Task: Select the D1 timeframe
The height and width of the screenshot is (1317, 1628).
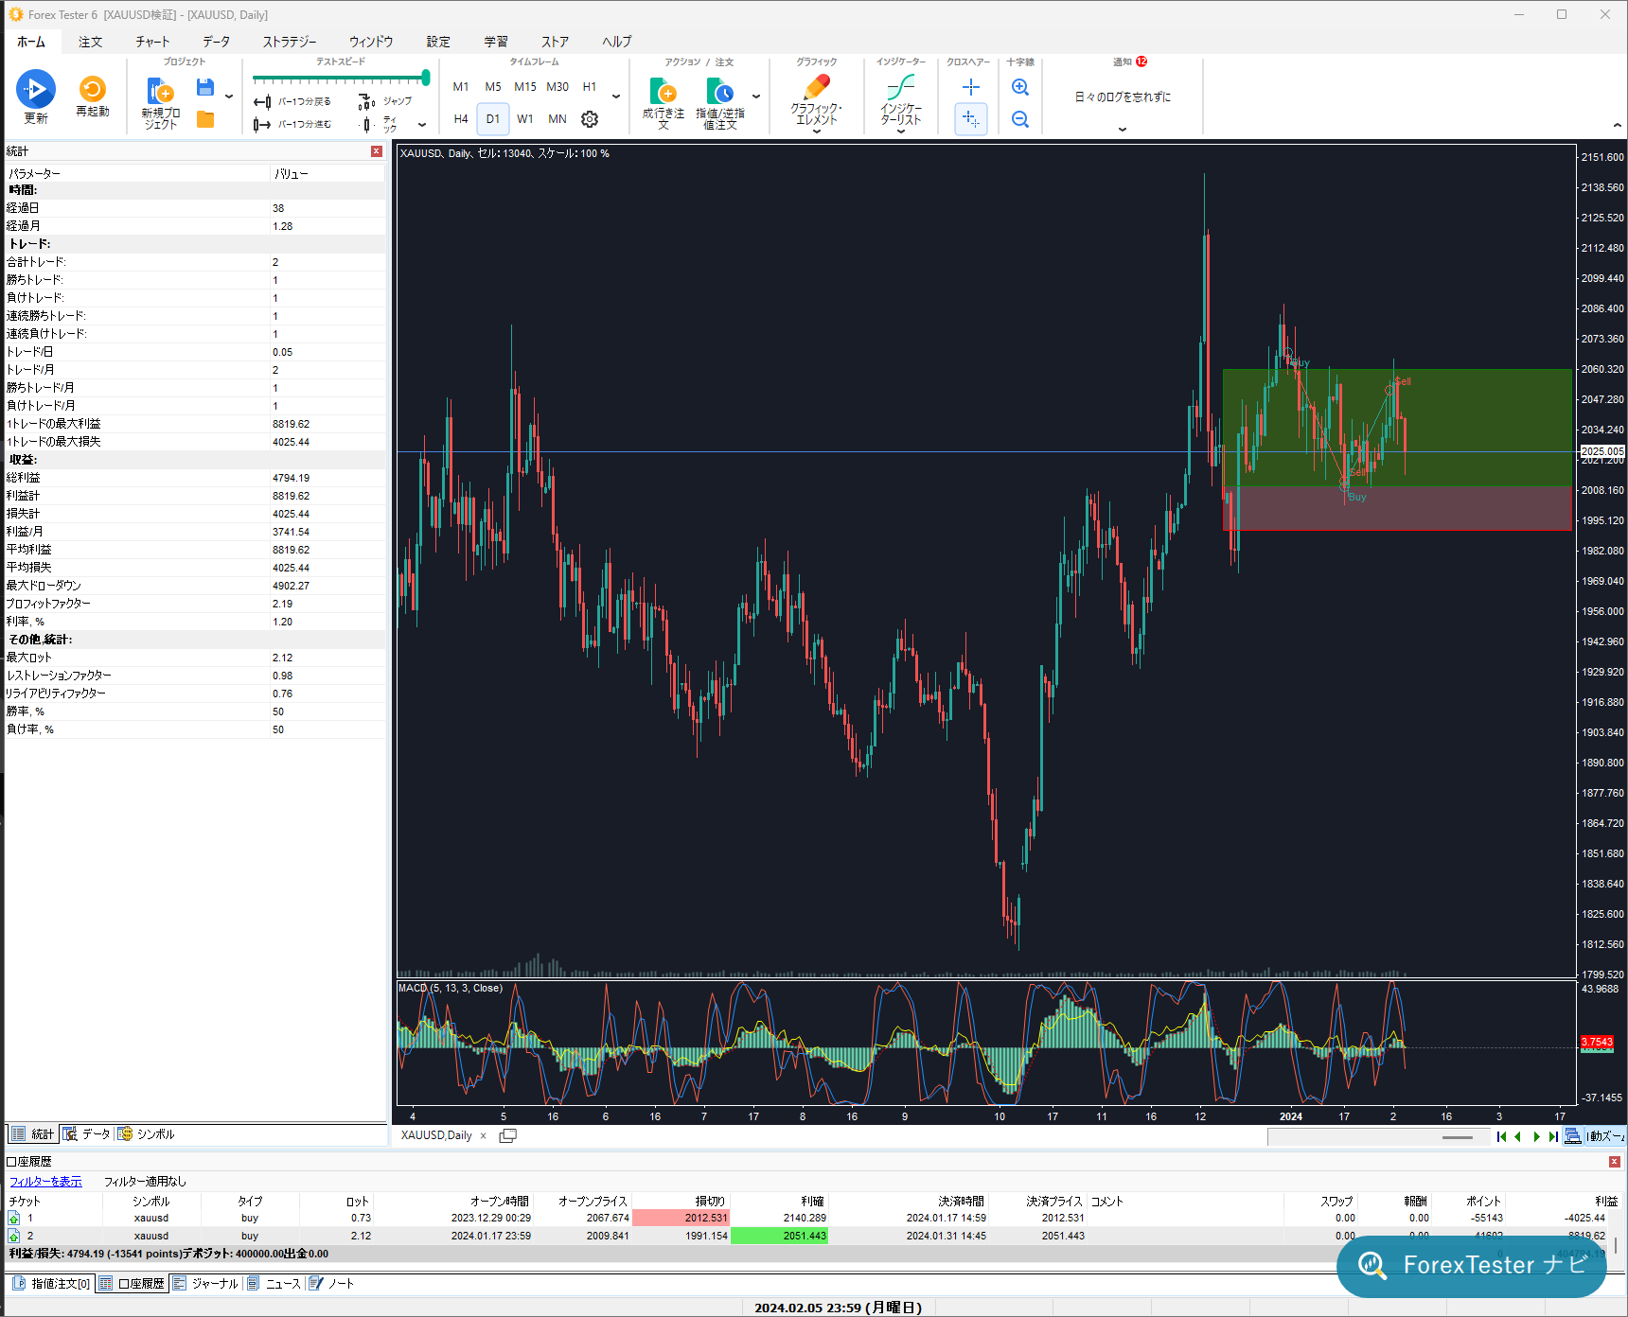Action: click(493, 119)
